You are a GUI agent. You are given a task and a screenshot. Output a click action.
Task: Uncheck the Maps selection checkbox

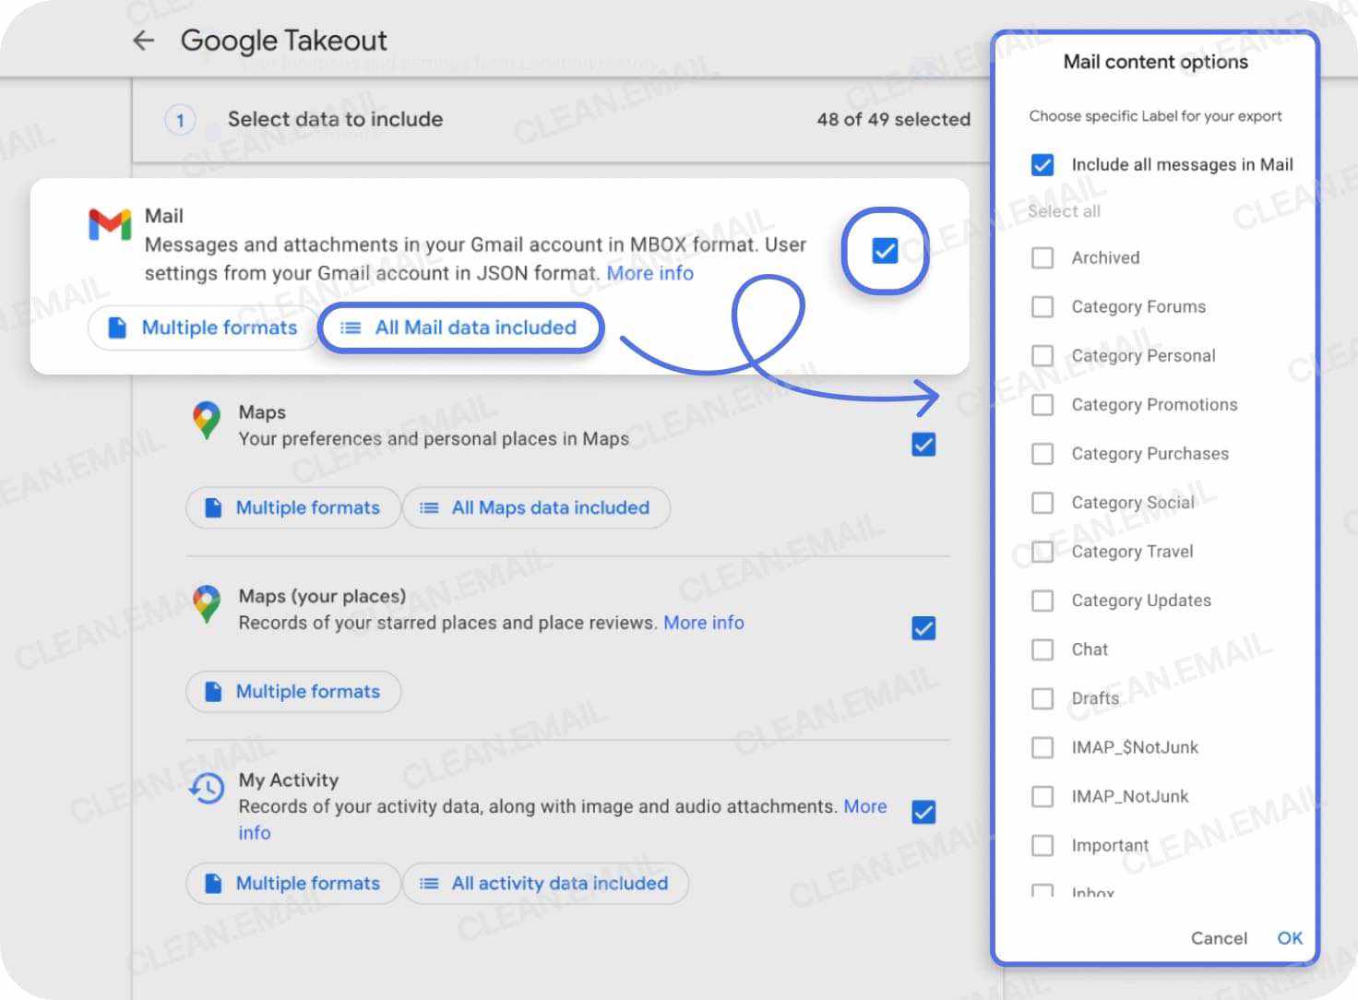click(x=923, y=444)
